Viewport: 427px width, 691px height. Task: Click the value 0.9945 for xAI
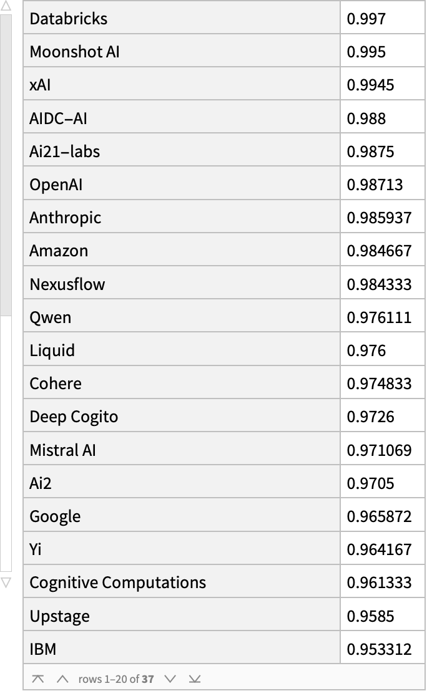[x=371, y=85]
